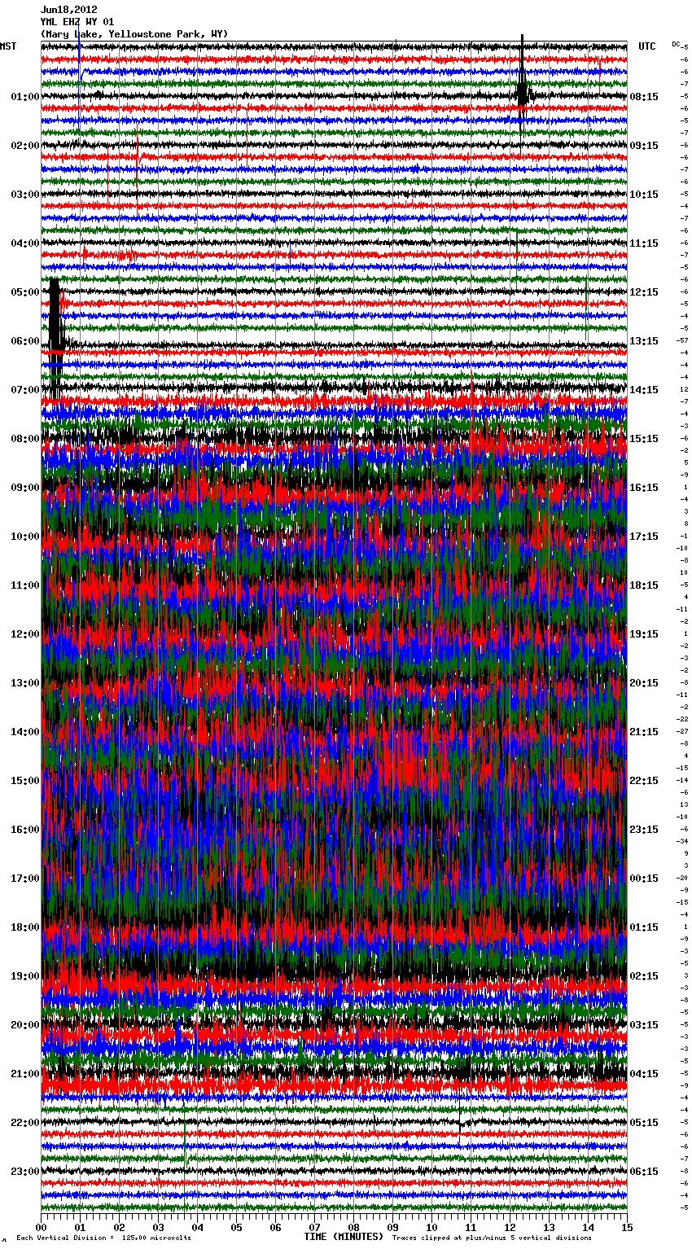The image size is (692, 1249).
Task: Click the clipped black event beside the 06:00 MST label
Action: tap(54, 338)
